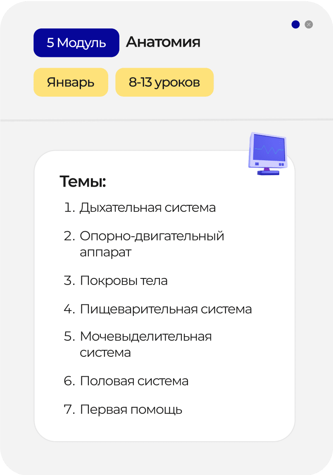Click list number 7 marker
The width and height of the screenshot is (333, 475).
69,410
